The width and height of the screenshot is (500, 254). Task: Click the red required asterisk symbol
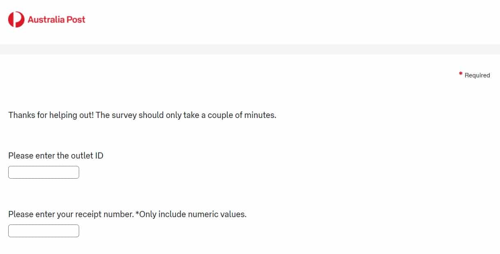tap(461, 75)
